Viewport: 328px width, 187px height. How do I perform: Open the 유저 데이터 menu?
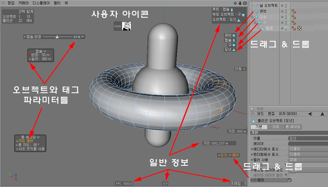point(288,114)
